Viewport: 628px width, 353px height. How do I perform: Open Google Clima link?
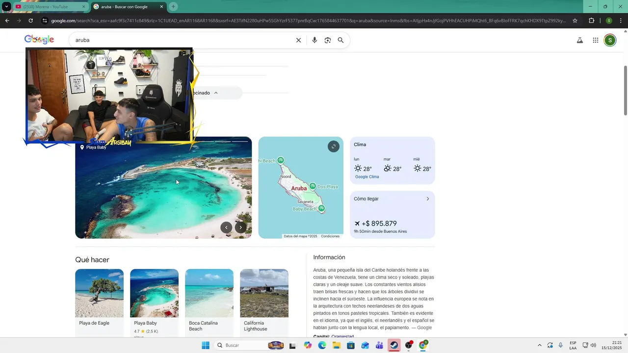point(367,176)
